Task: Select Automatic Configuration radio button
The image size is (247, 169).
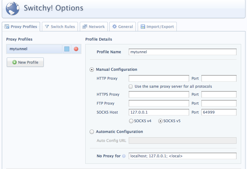Action: pos(92,132)
